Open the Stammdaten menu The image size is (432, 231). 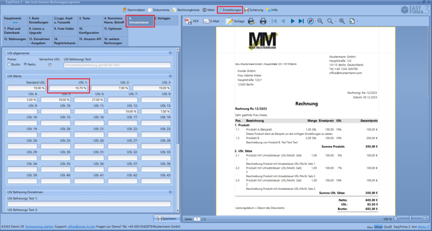(x=134, y=10)
